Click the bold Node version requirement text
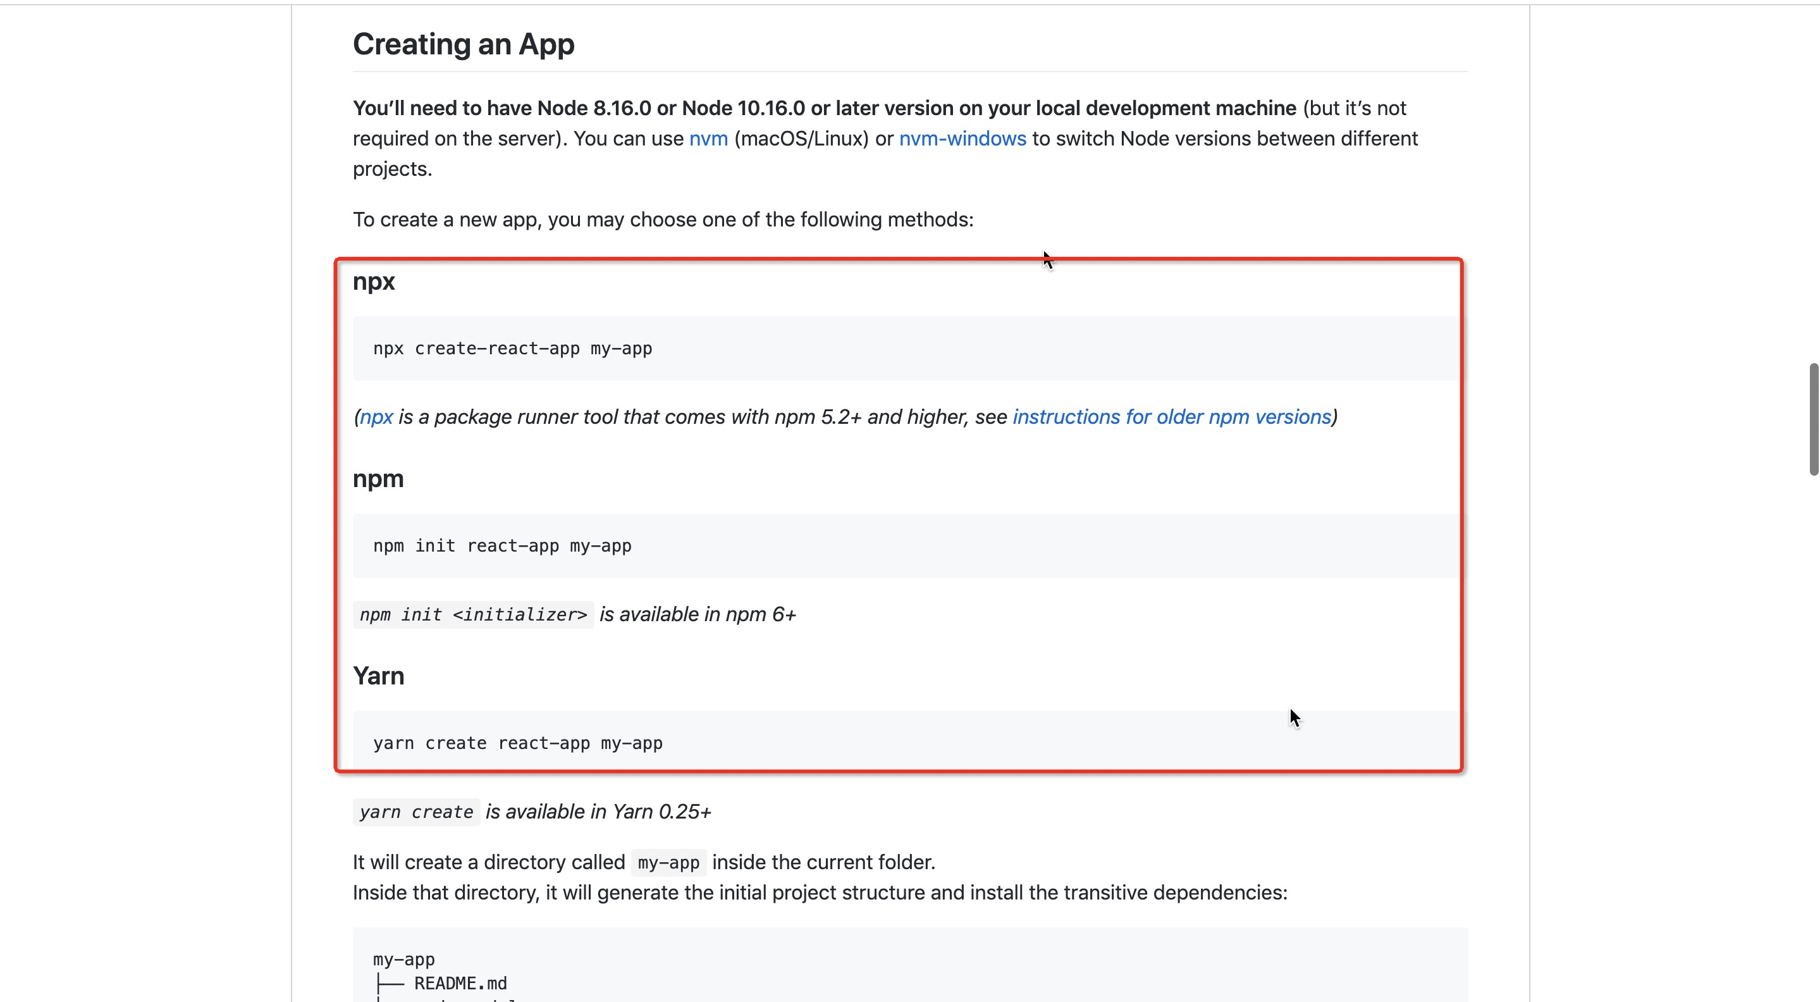Viewport: 1820px width, 1002px height. (824, 108)
